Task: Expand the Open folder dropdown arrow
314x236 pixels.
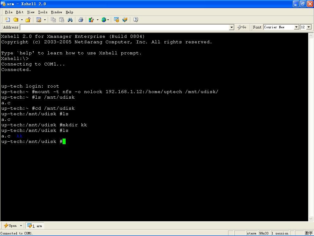Action: point(22,20)
